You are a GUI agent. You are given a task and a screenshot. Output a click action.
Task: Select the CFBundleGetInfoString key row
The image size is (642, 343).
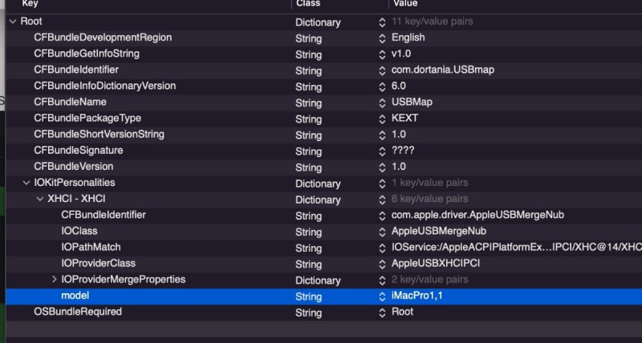point(87,54)
